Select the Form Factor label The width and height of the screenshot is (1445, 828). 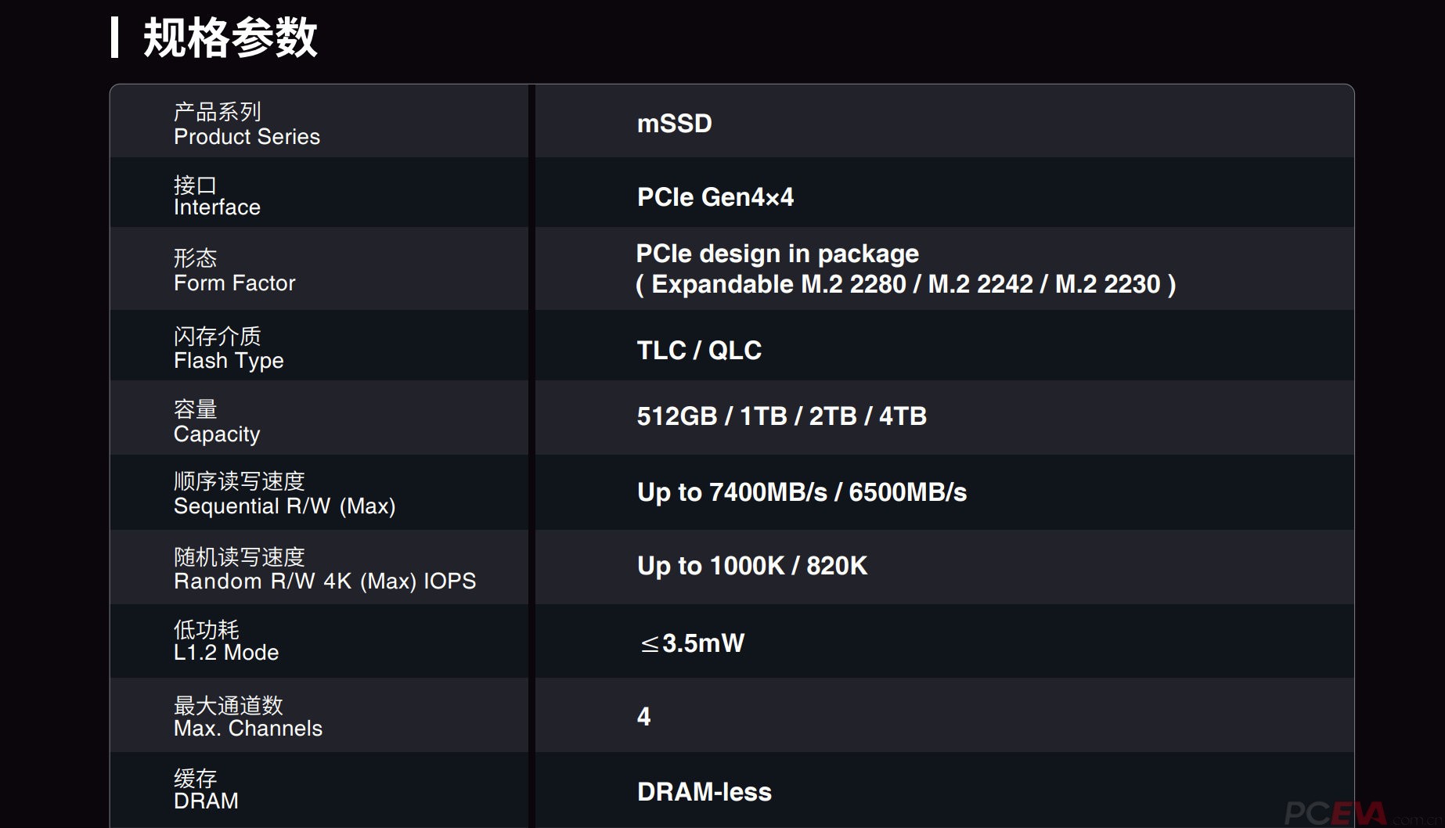pyautogui.click(x=234, y=271)
